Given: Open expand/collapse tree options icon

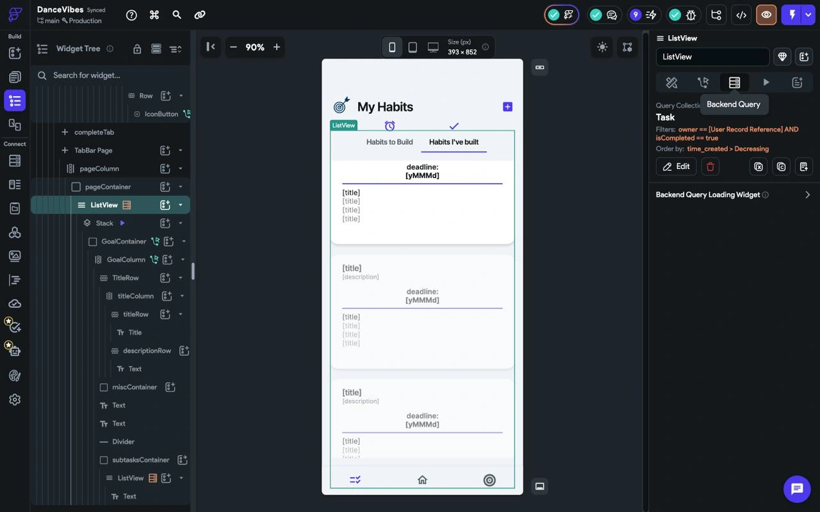Looking at the screenshot, I should coord(176,49).
